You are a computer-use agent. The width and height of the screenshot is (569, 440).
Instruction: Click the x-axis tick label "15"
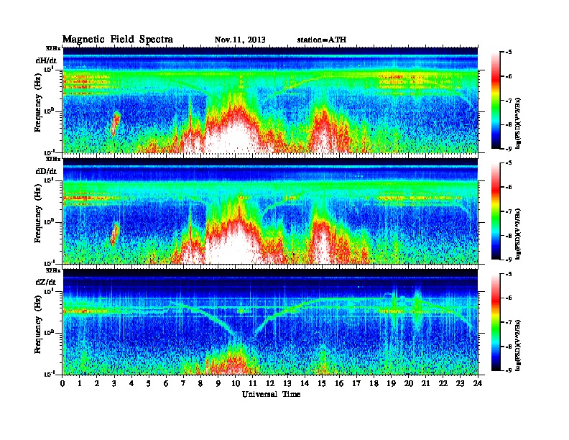pos(322,383)
